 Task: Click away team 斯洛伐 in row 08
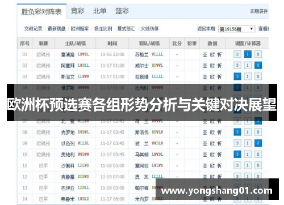[x=141, y=133]
